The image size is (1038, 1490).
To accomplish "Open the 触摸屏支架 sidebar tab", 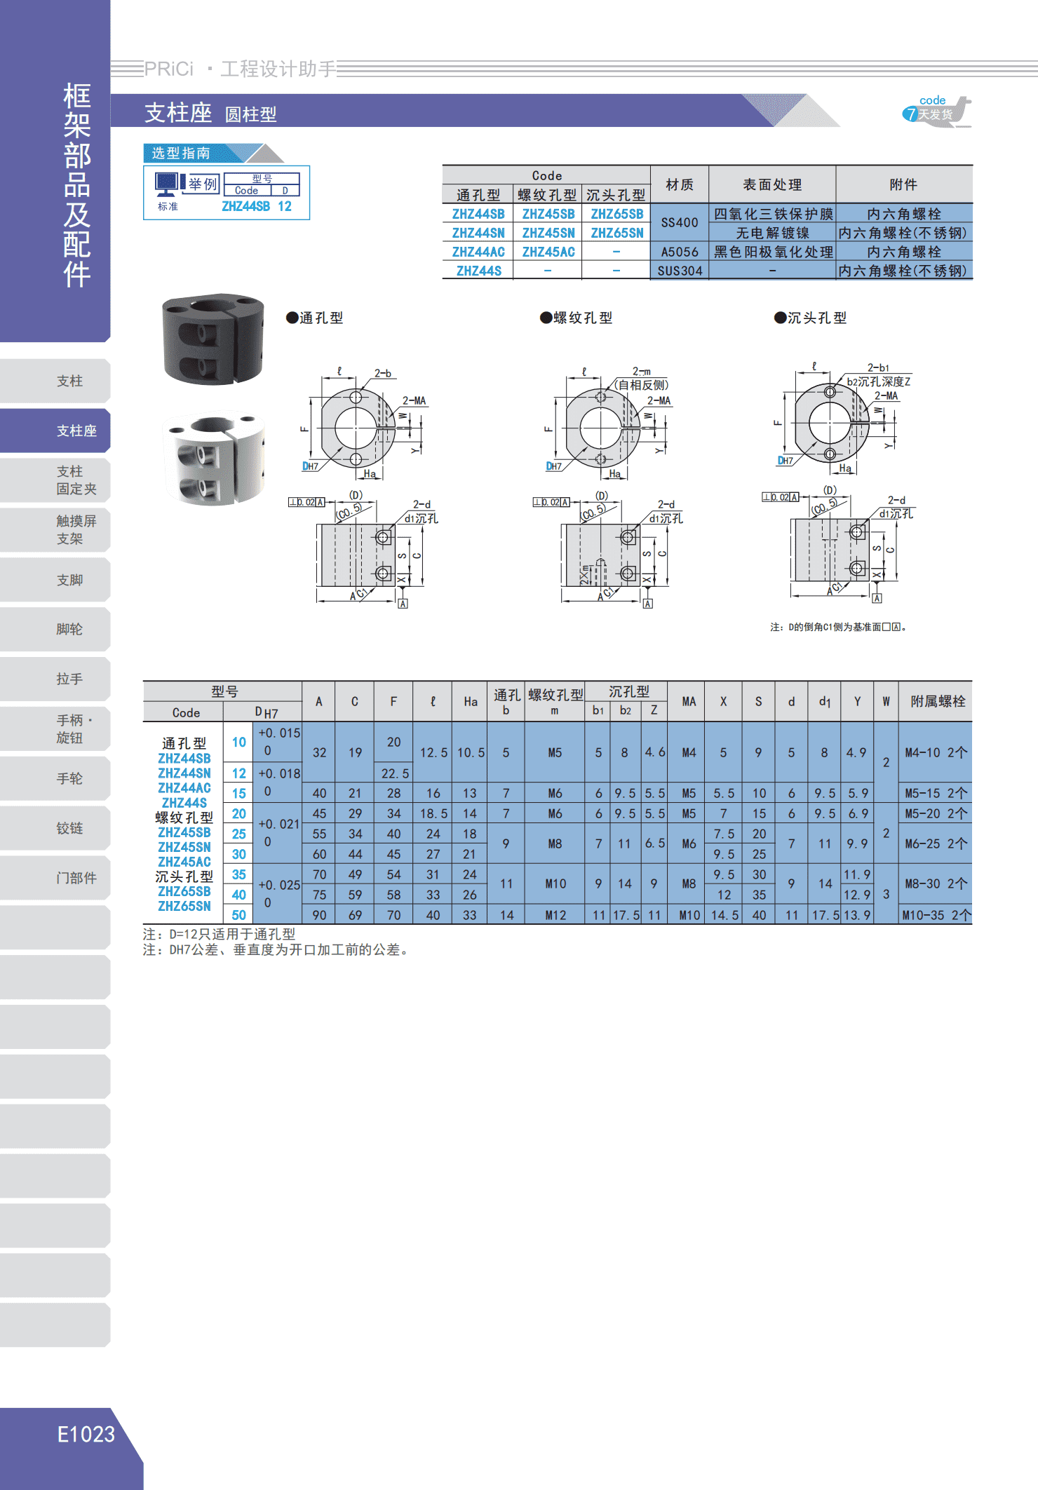I will coord(55,530).
